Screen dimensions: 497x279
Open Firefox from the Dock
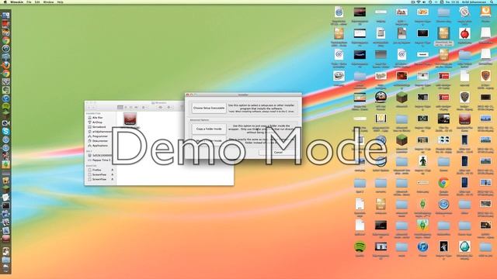tap(5, 65)
